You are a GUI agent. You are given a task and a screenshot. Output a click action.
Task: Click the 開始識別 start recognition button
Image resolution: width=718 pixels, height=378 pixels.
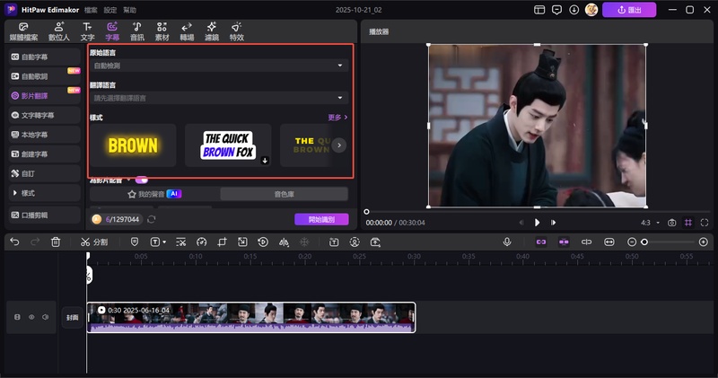point(321,219)
